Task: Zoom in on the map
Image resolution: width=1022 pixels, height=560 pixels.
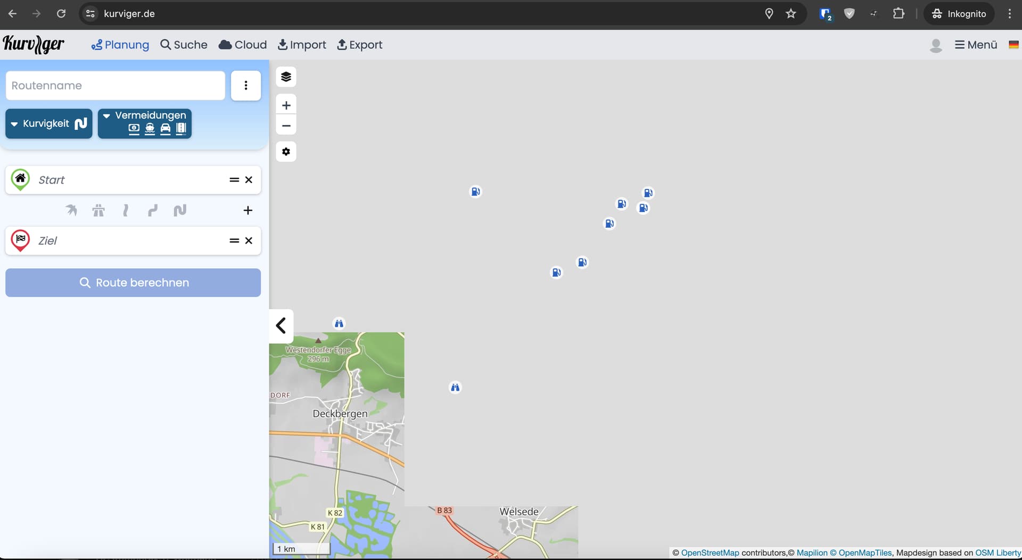Action: [286, 105]
